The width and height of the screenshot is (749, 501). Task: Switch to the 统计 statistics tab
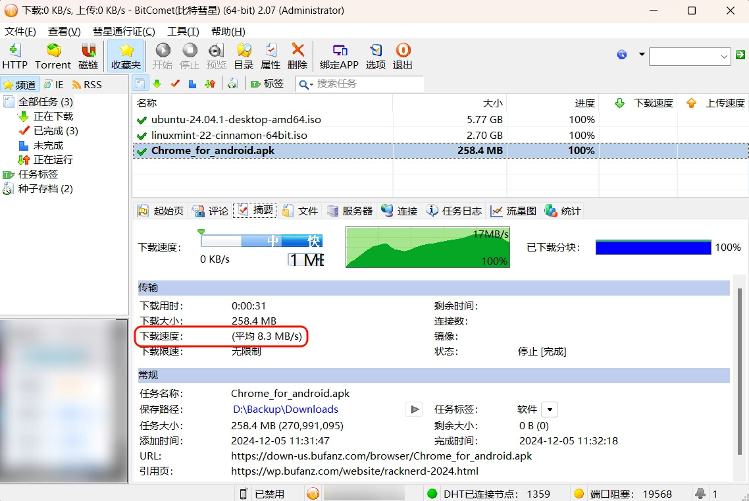(563, 211)
